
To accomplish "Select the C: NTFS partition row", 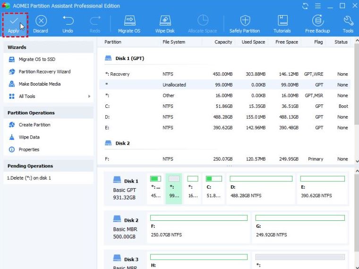I will click(225, 106).
